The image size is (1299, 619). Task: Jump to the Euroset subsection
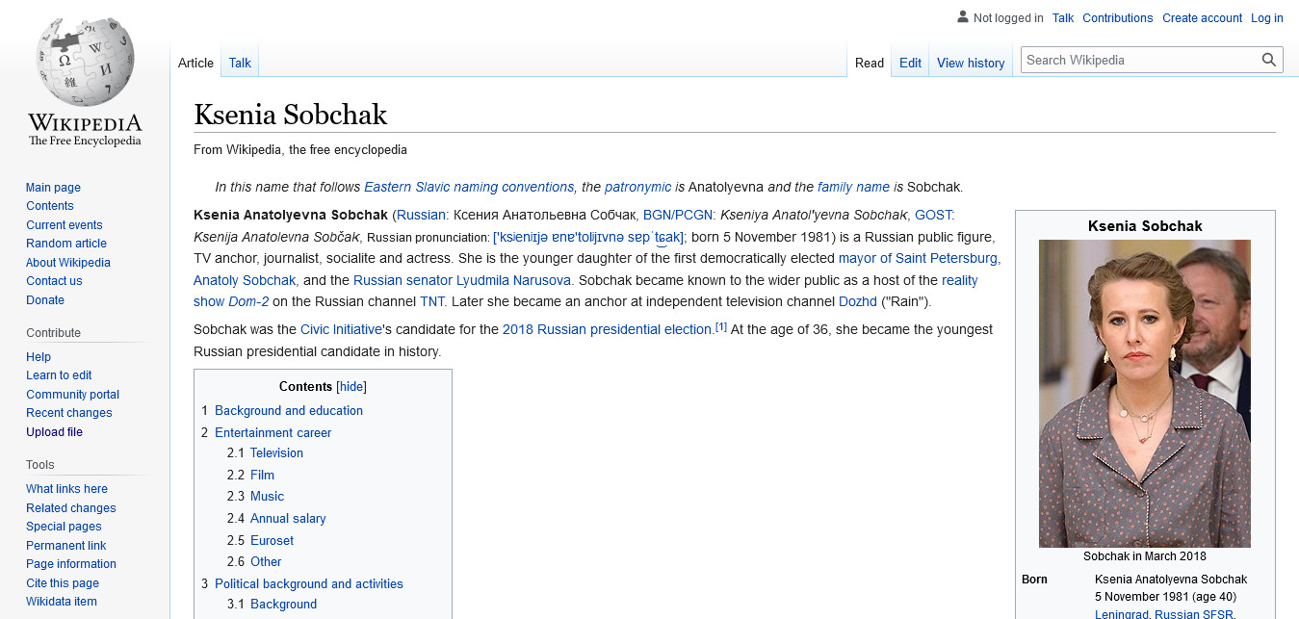click(272, 540)
